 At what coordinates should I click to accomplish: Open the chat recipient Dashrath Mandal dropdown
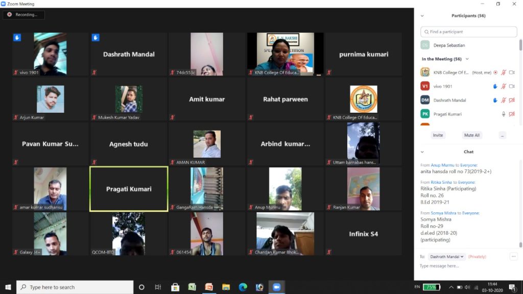[x=446, y=257]
